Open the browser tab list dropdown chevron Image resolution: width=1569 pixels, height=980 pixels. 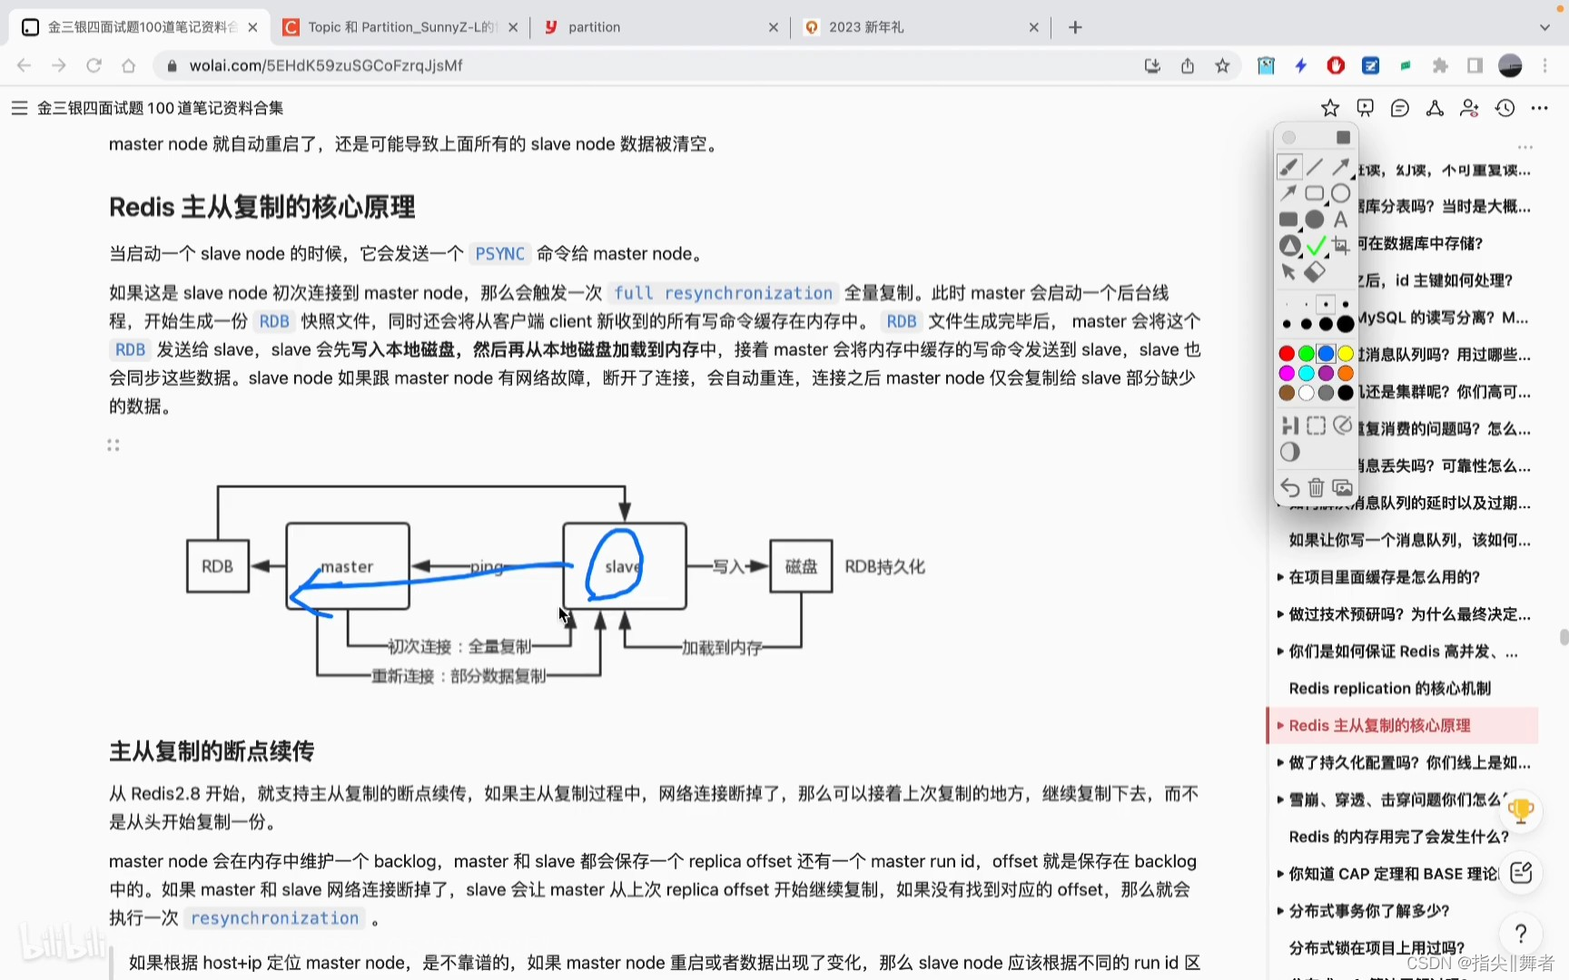point(1544,27)
